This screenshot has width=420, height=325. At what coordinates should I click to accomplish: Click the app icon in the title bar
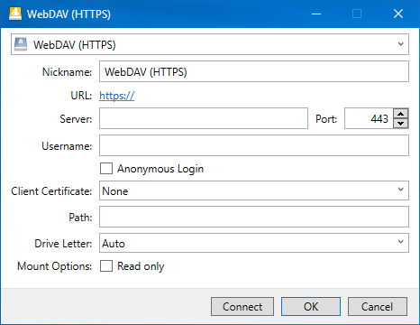[15, 14]
